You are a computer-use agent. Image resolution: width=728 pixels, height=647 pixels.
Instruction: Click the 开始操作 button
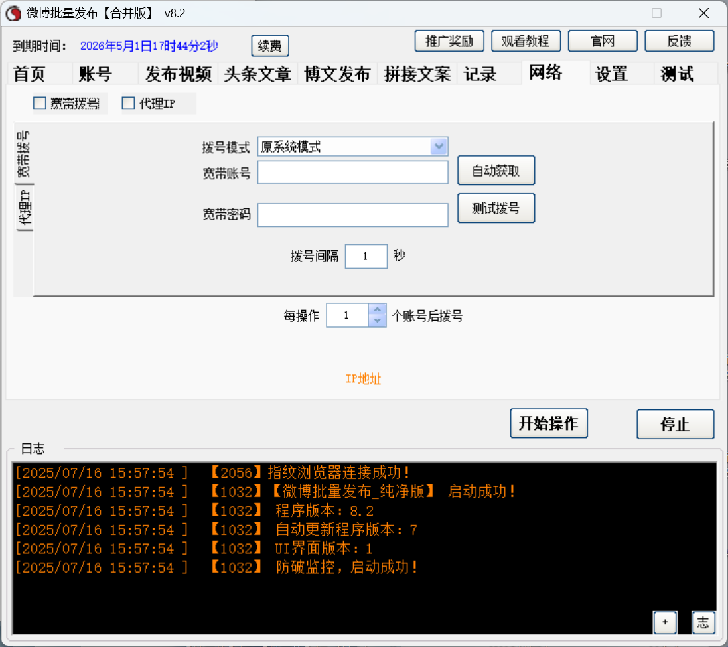click(x=549, y=423)
